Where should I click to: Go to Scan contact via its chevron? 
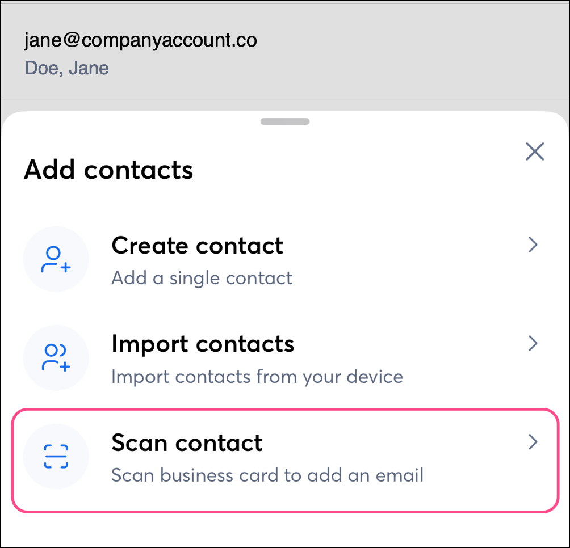coord(533,442)
